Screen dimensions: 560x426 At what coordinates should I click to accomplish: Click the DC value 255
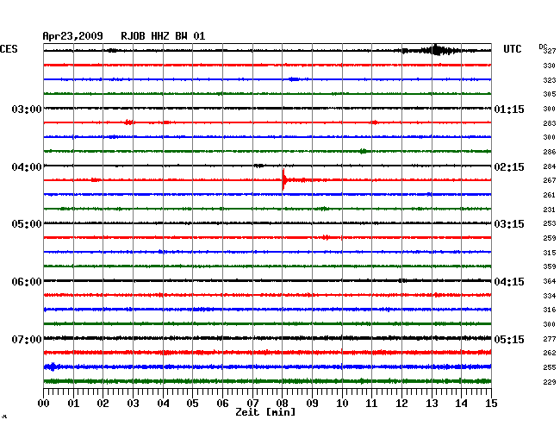point(550,367)
